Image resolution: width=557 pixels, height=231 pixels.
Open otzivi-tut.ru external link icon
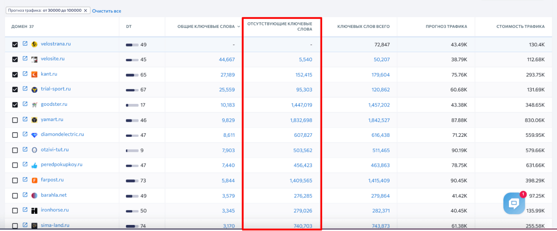coord(25,150)
